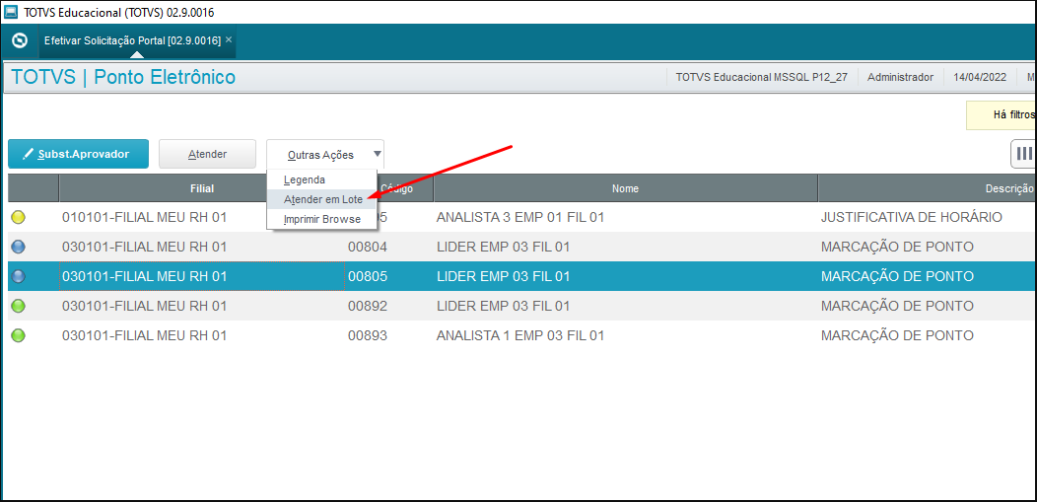
Task: Choose Imprimir Browse menu entry
Action: click(322, 219)
